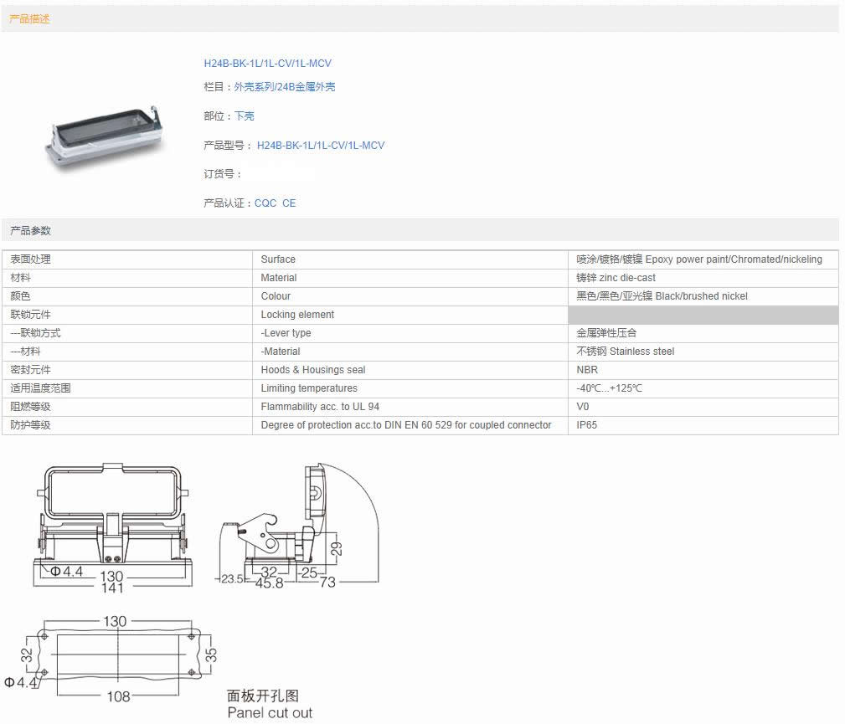Click the V0 flammability value cell

tap(583, 407)
